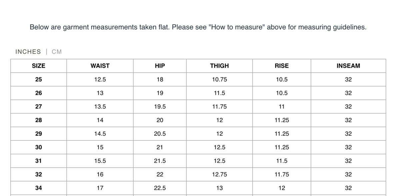Image resolution: width=400 pixels, height=196 pixels.
Task: Select size 27 row label
Action: [x=39, y=107]
